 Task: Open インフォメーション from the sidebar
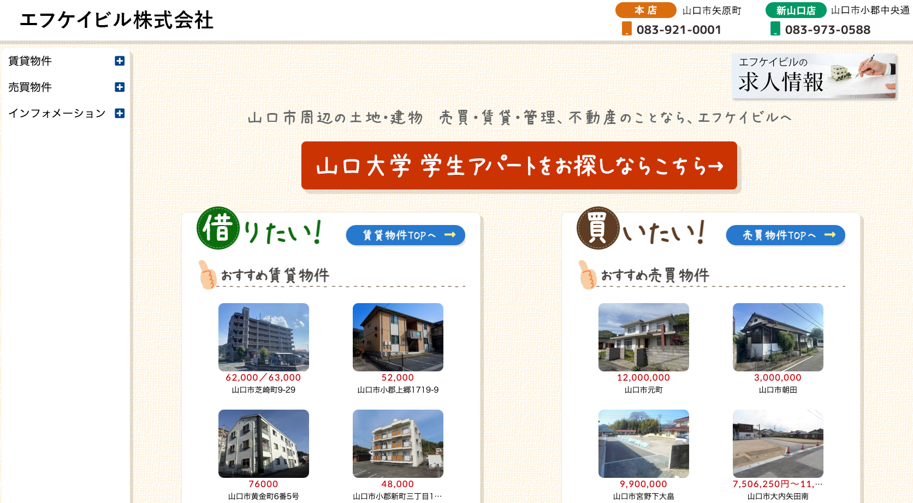[x=57, y=114]
